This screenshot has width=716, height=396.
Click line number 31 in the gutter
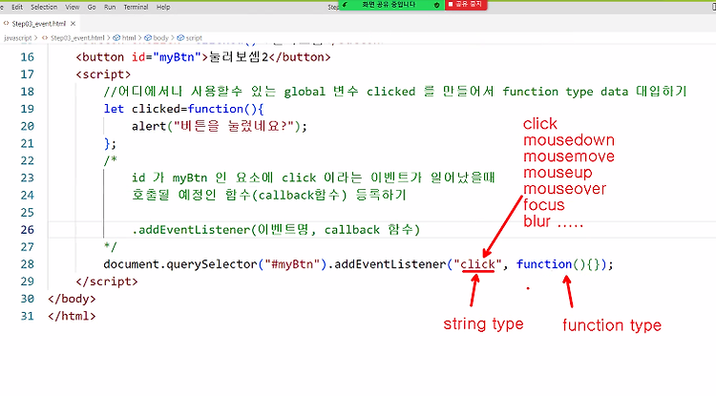point(28,316)
